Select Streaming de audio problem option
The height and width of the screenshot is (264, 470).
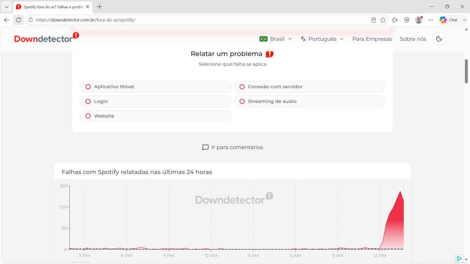coord(309,101)
